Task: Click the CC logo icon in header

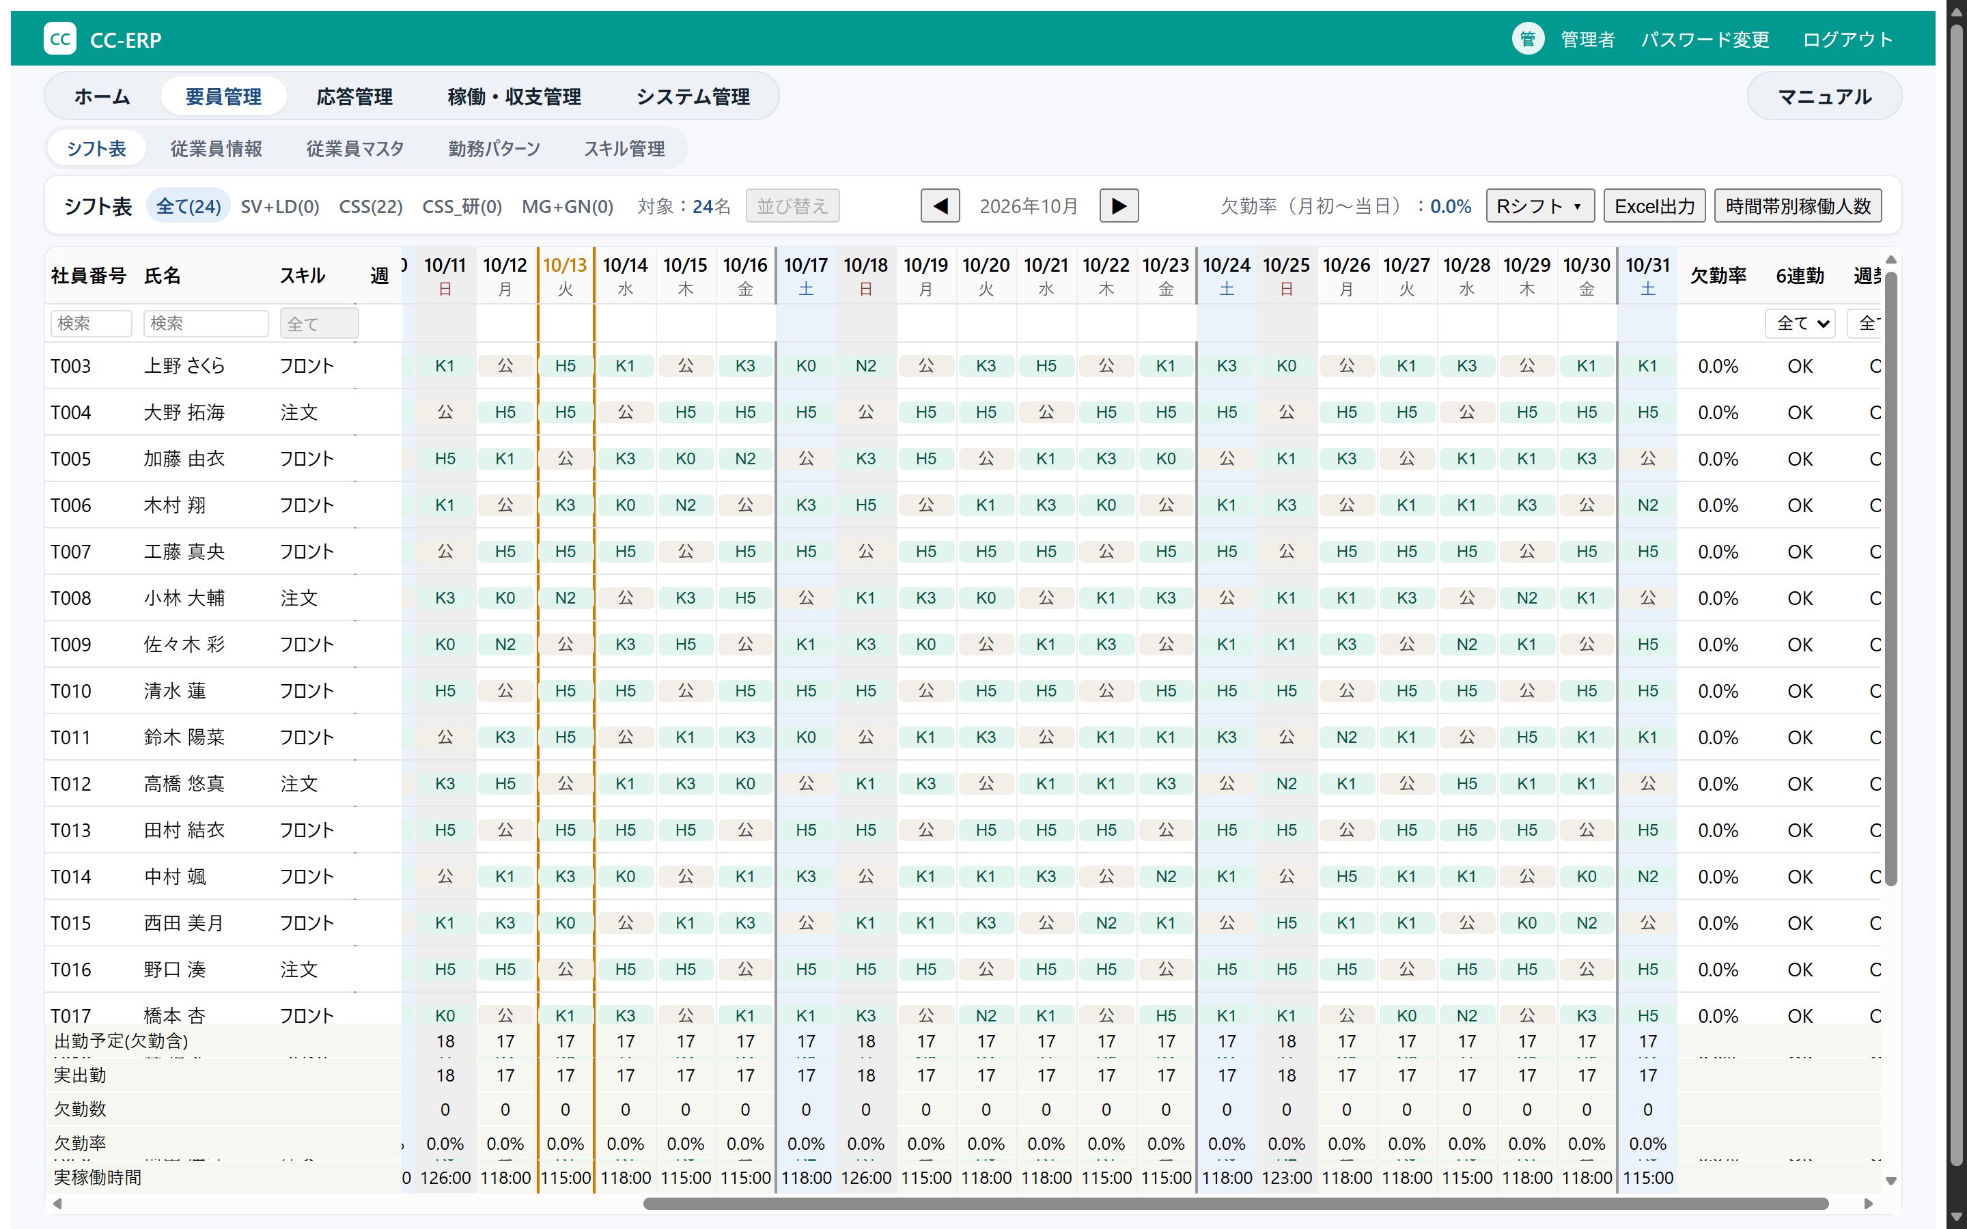Action: coord(60,39)
